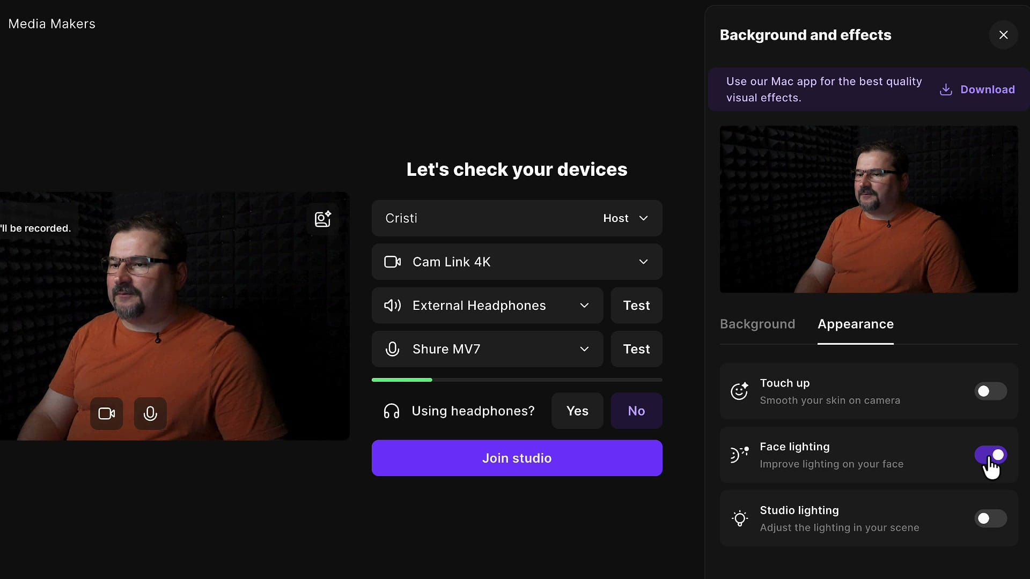Click the Improve lighting on your face description

pyautogui.click(x=832, y=464)
